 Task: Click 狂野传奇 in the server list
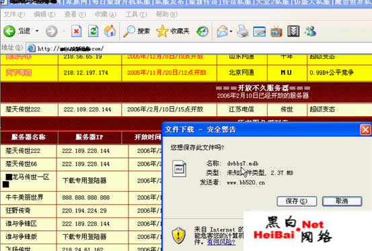(x=18, y=211)
